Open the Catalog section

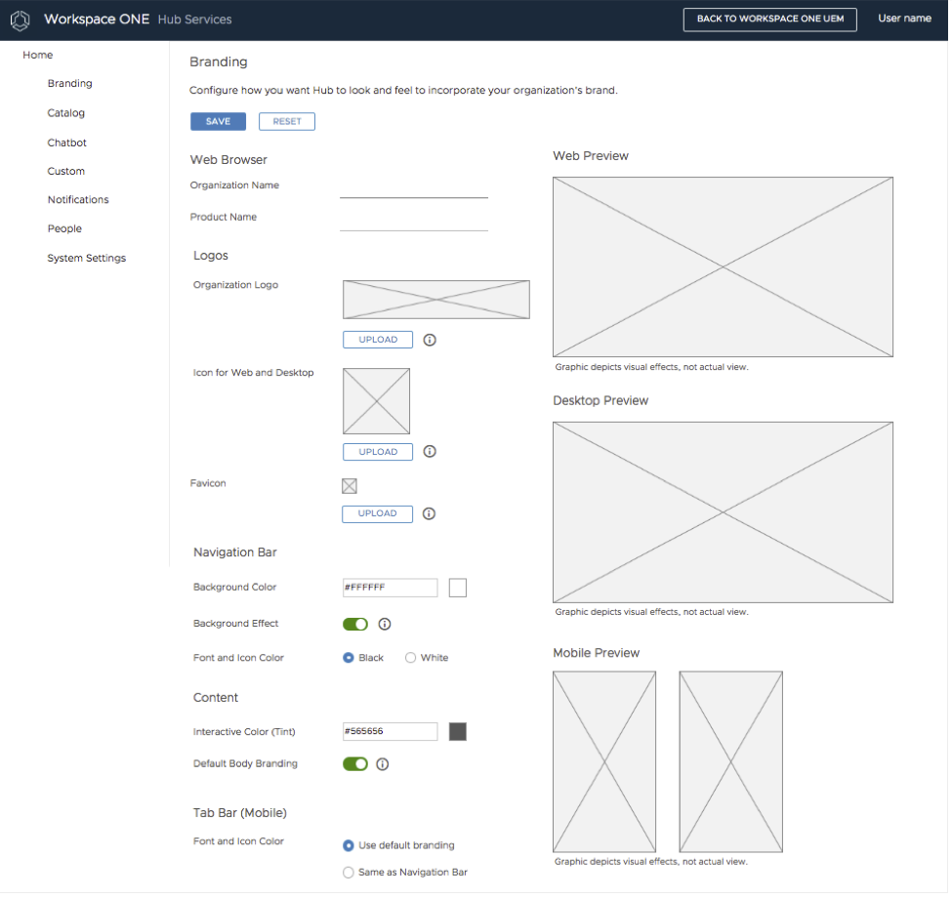click(66, 113)
